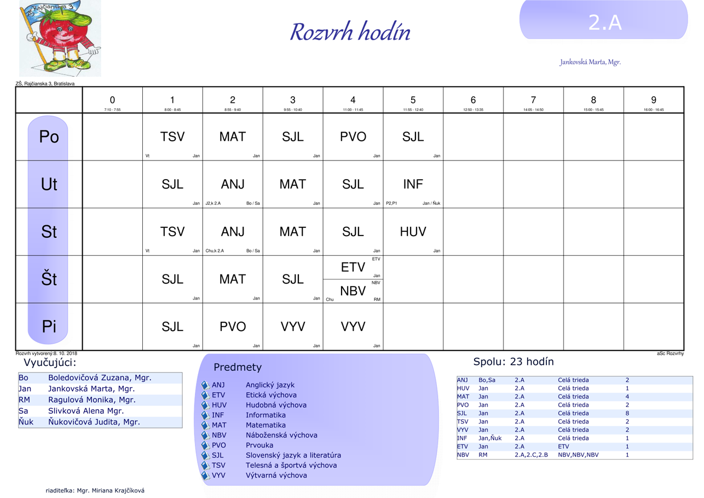Viewport: 704px width, 498px height.
Task: Click the Rozvrh hodín title
Action: point(350,32)
